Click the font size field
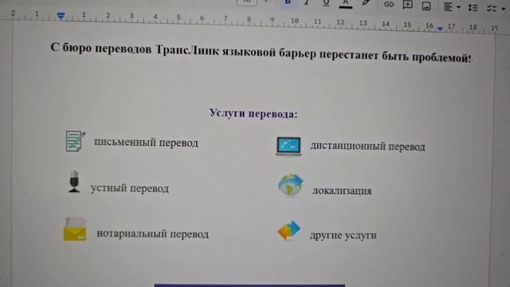The image size is (510, 287). pyautogui.click(x=247, y=2)
